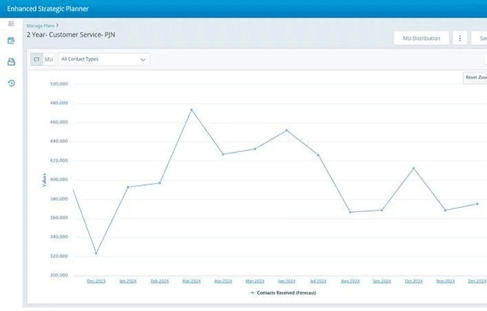Open the three-dot more options menu
Screen dimensions: 487x311
(460, 39)
